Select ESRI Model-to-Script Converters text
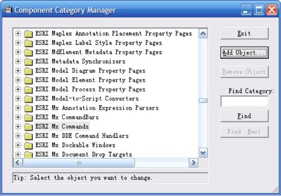The image size is (281, 196). (x=87, y=98)
